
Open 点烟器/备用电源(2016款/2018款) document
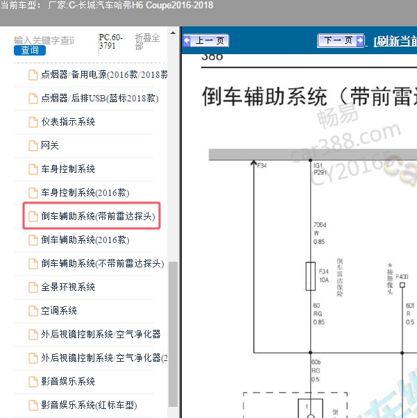pos(104,75)
